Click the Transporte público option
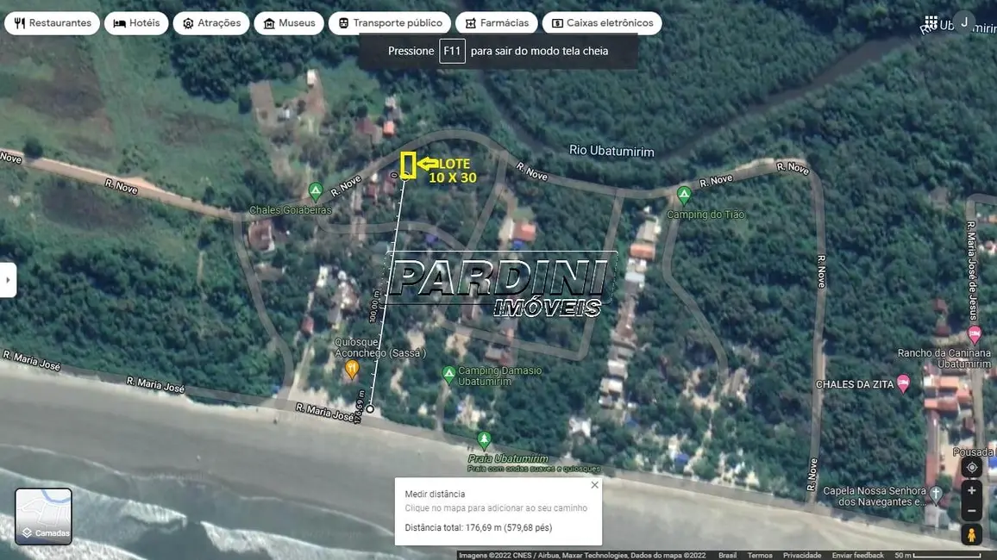Screen dimensions: 997x560 pyautogui.click(x=390, y=22)
